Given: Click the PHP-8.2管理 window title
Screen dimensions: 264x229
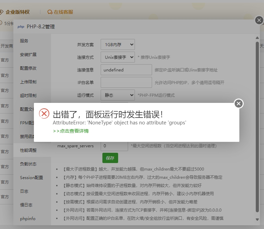Looking at the screenshot, I should (x=41, y=27).
